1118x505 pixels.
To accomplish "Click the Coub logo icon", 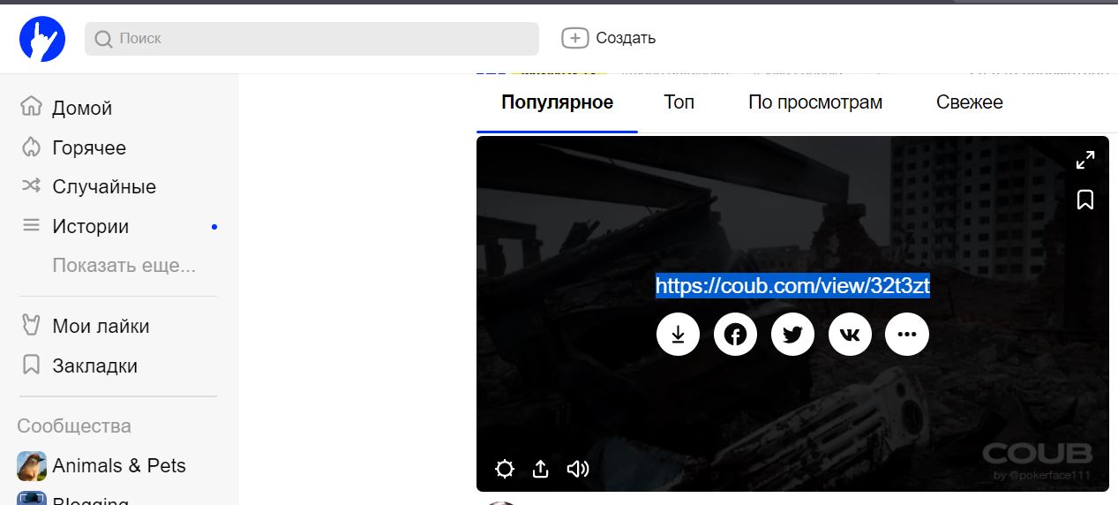I will [42, 39].
